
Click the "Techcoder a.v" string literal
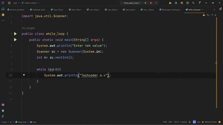[93, 75]
